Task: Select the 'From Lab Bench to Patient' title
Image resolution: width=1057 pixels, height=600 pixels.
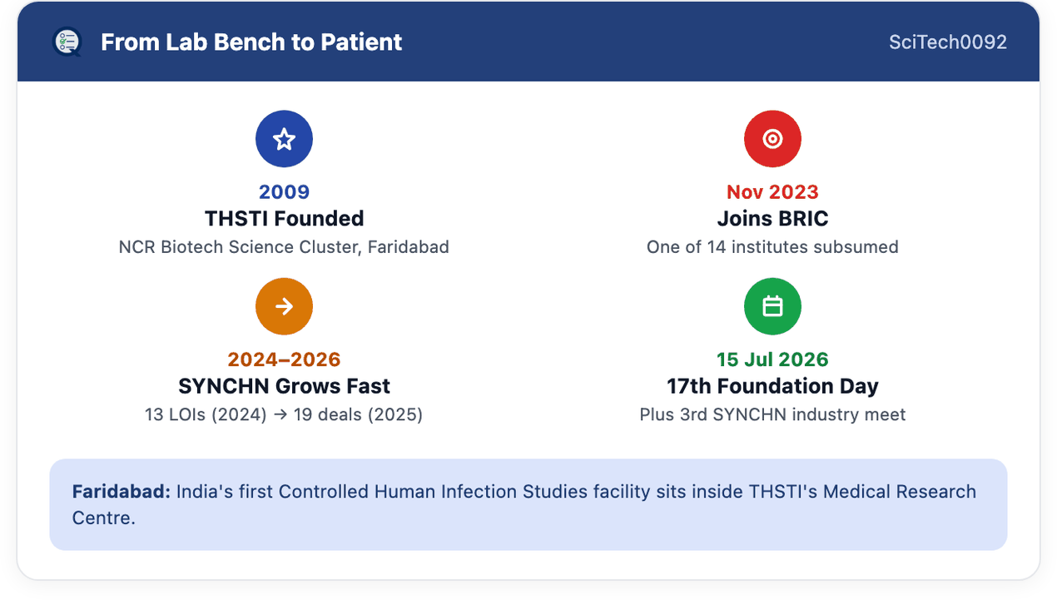Action: 251,42
